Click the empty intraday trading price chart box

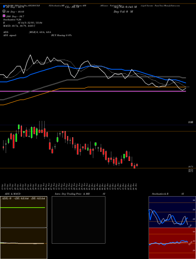click(78, 220)
